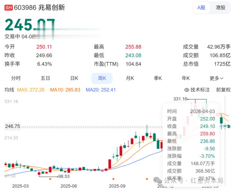
Task: Select the 月K chart tab
Action: 130,78
